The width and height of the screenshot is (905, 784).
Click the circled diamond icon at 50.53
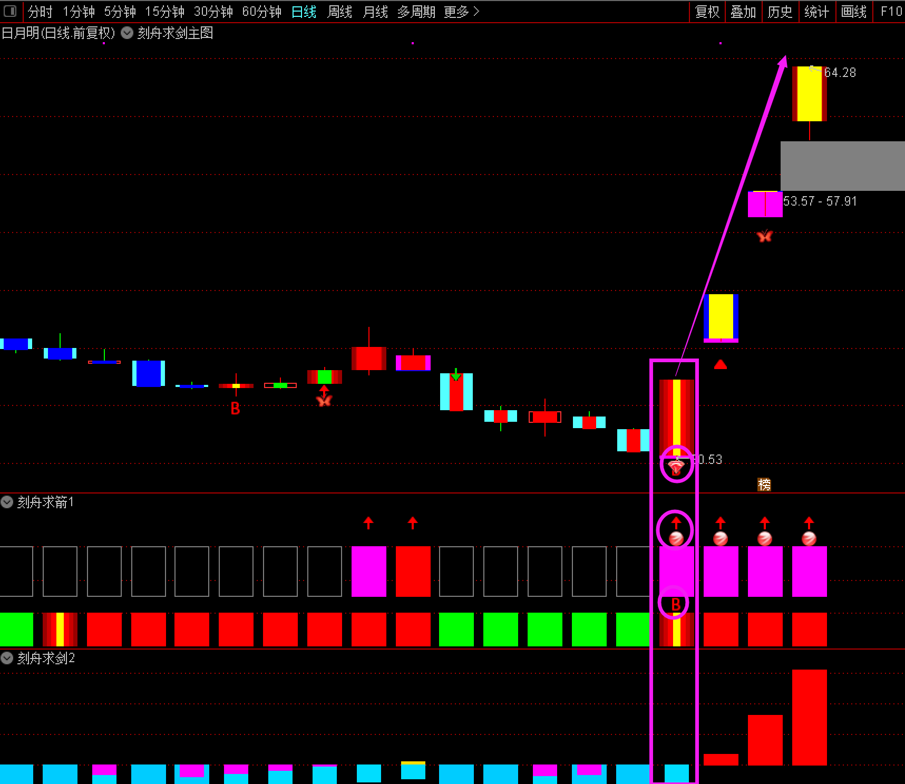click(676, 464)
